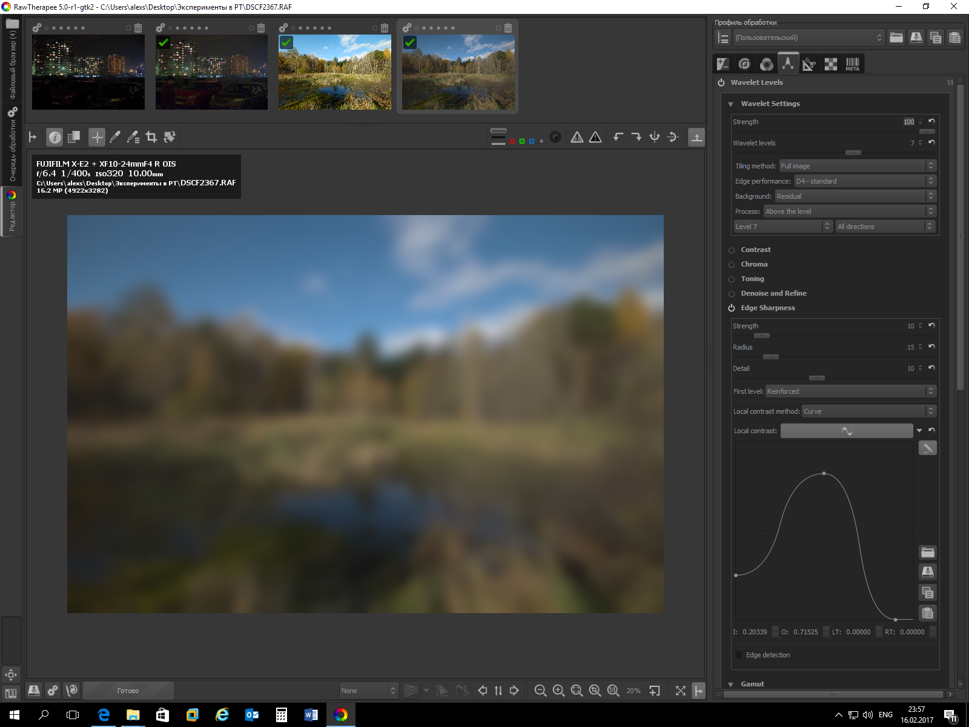969x727 pixels.
Task: Toggle Wavelet Levels power button
Action: (721, 82)
